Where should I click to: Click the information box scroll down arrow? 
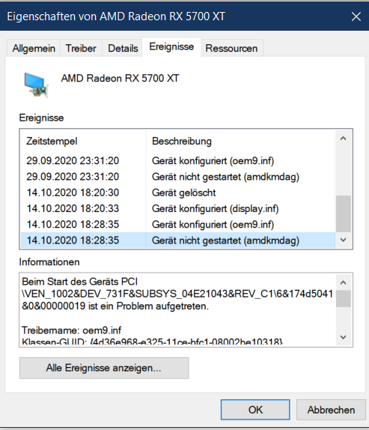(x=343, y=337)
